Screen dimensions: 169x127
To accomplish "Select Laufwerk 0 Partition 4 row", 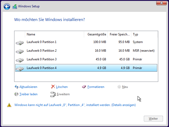I will click(x=86, y=68).
